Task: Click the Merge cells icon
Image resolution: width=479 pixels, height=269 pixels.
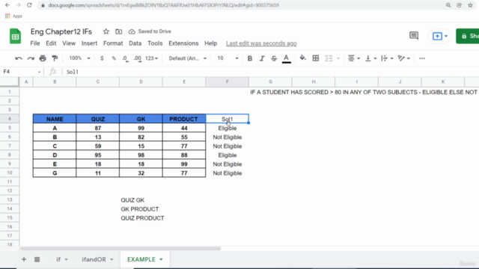Action: pyautogui.click(x=329, y=58)
